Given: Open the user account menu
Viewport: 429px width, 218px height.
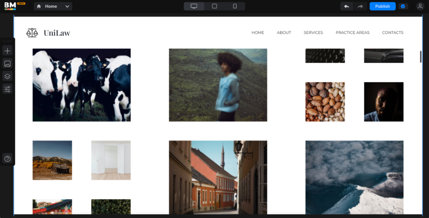Looking at the screenshot, I should 420,6.
